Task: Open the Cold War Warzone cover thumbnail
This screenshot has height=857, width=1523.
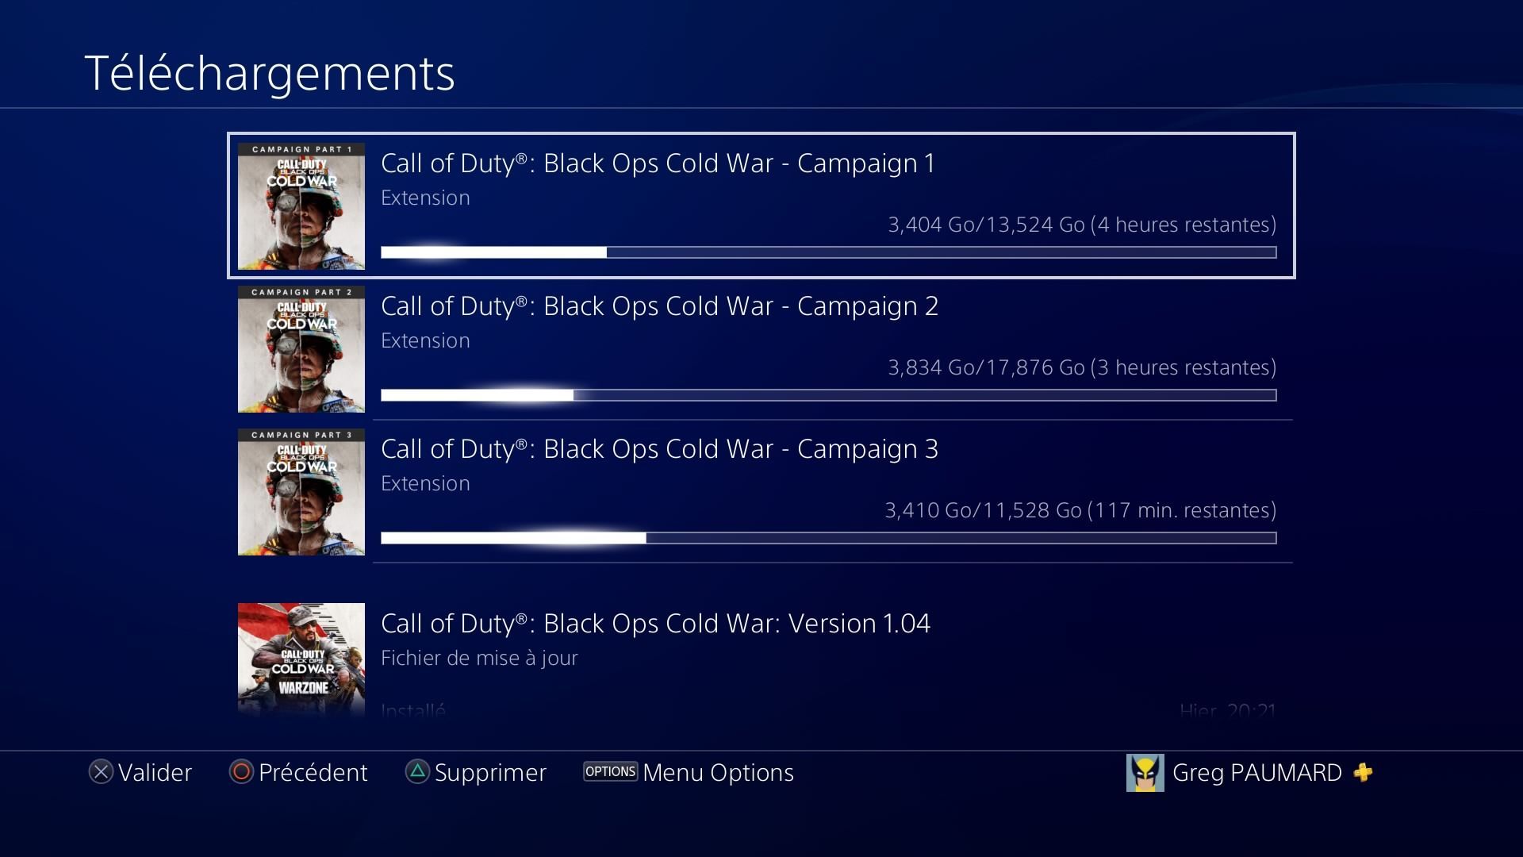Action: [301, 660]
